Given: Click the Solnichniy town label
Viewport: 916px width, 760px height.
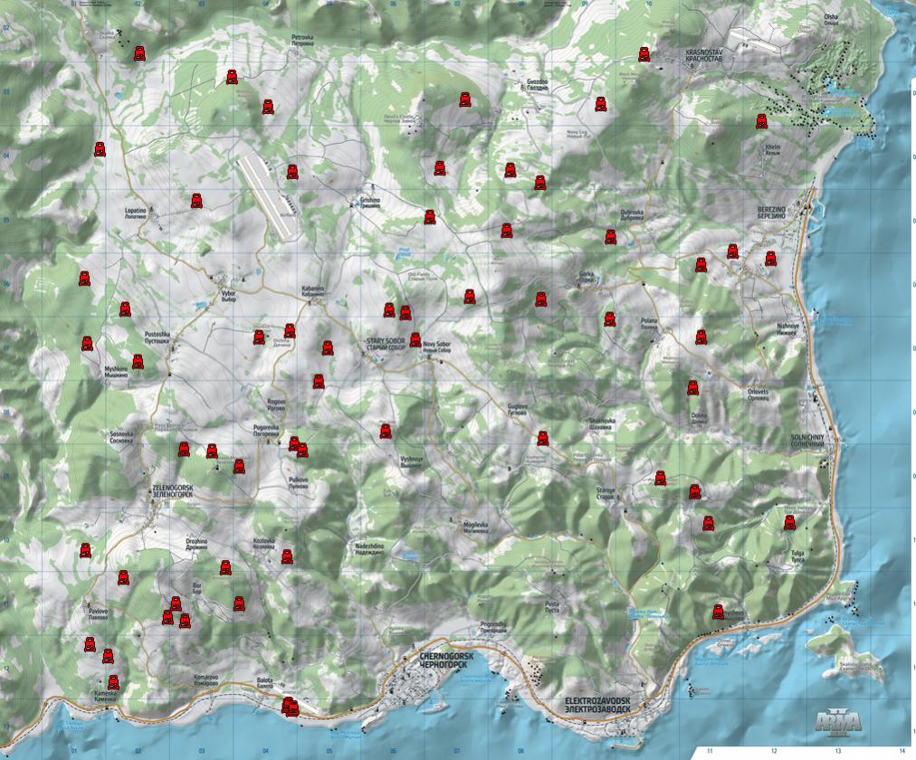Looking at the screenshot, I should click(x=807, y=440).
